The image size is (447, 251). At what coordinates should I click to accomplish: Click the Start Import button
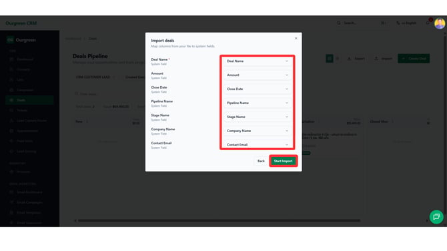click(x=283, y=161)
